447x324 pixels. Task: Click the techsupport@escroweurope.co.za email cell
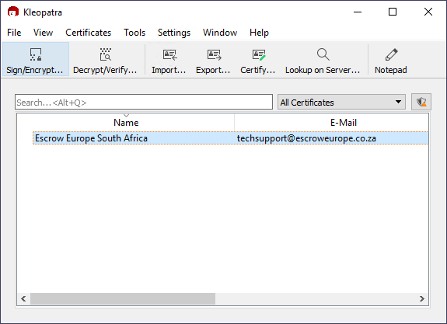[x=306, y=138]
